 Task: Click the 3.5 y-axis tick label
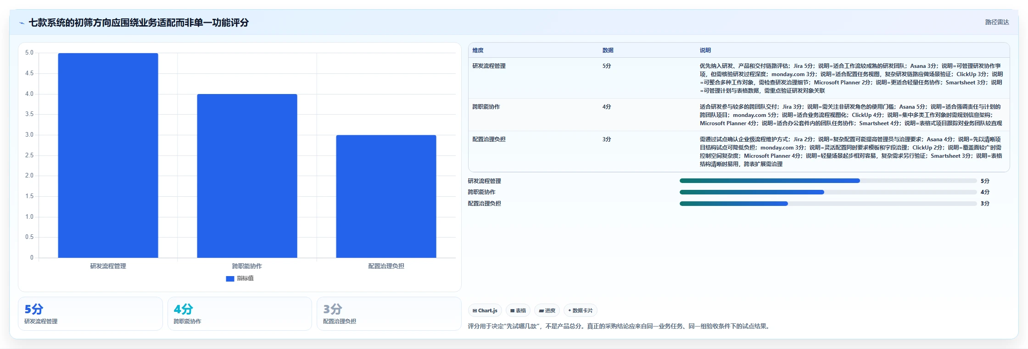click(29, 114)
